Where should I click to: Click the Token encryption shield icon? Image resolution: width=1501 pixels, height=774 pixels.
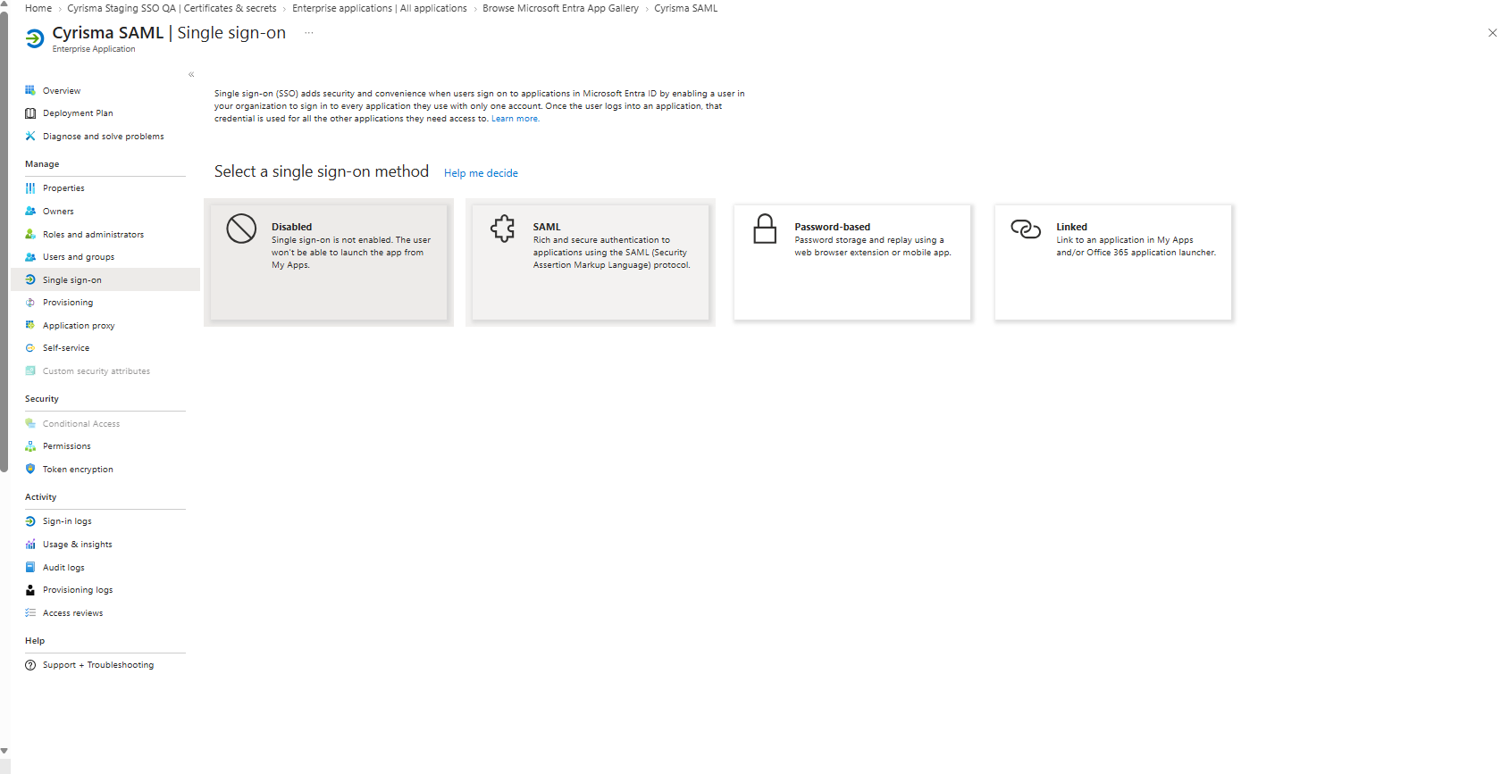pyautogui.click(x=30, y=469)
